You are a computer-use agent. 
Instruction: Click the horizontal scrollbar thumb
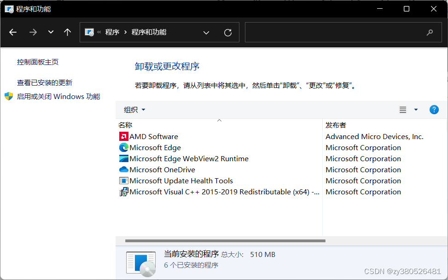225,241
